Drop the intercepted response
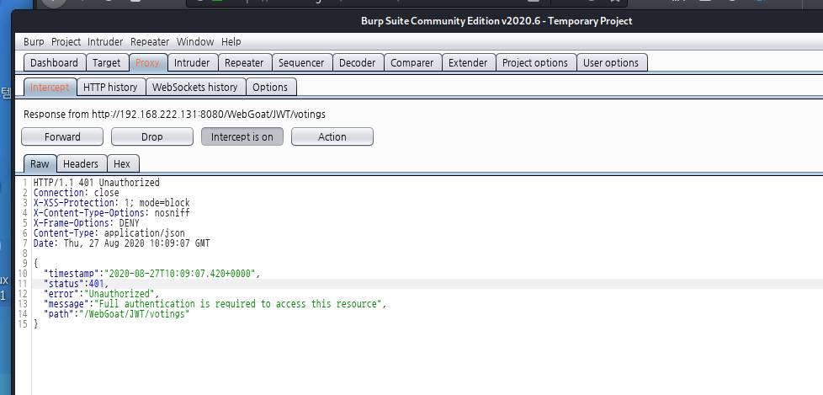This screenshot has height=395, width=823. point(152,136)
